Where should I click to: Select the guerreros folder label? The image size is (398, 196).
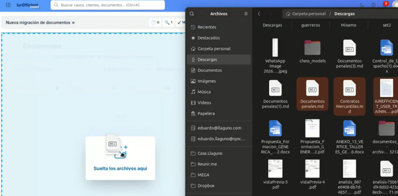[311, 25]
